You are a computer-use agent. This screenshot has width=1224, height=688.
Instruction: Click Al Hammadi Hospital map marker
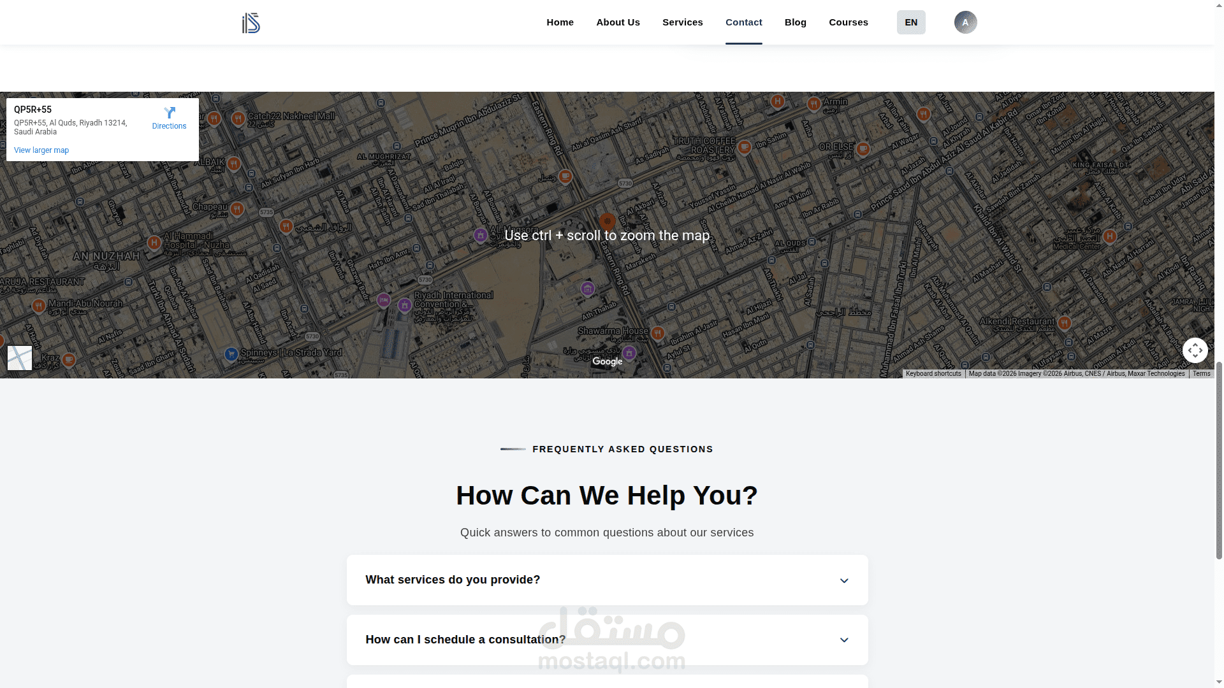click(154, 243)
